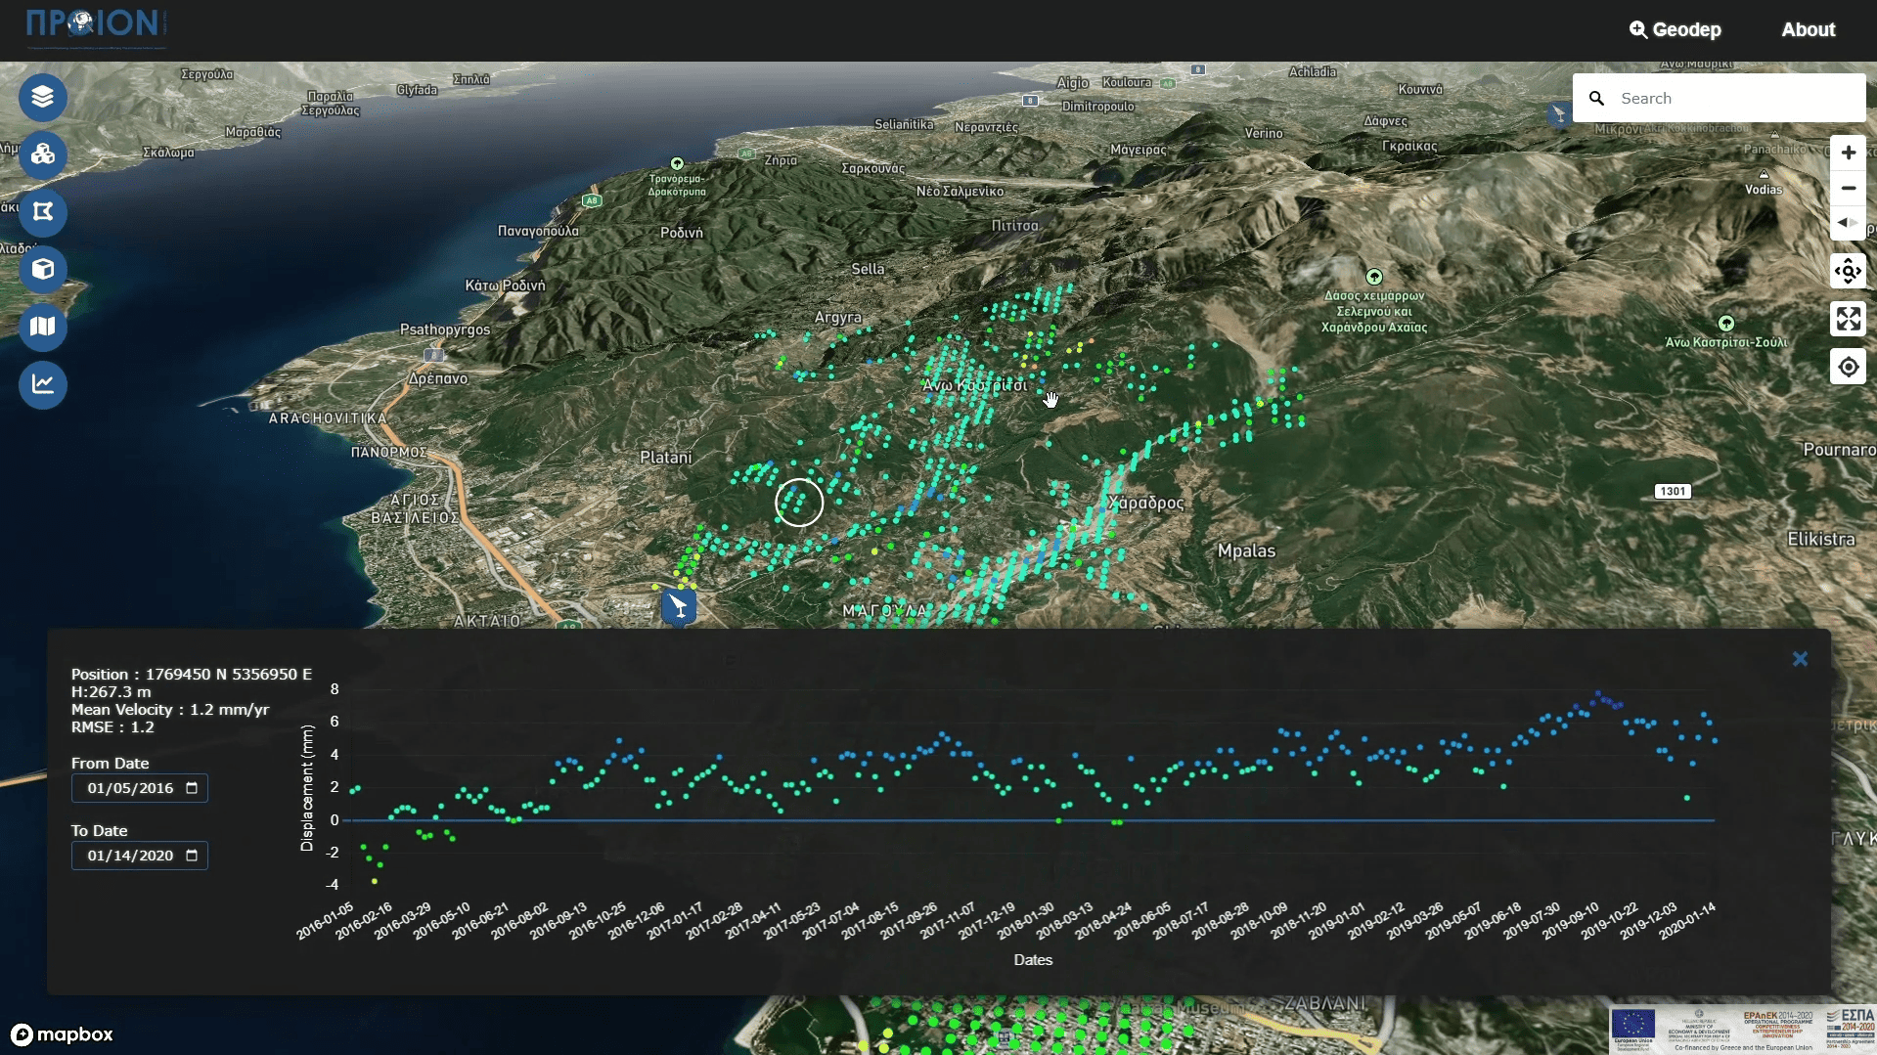Open the To Date calendar picker
Image resolution: width=1877 pixels, height=1055 pixels.
[x=192, y=856]
